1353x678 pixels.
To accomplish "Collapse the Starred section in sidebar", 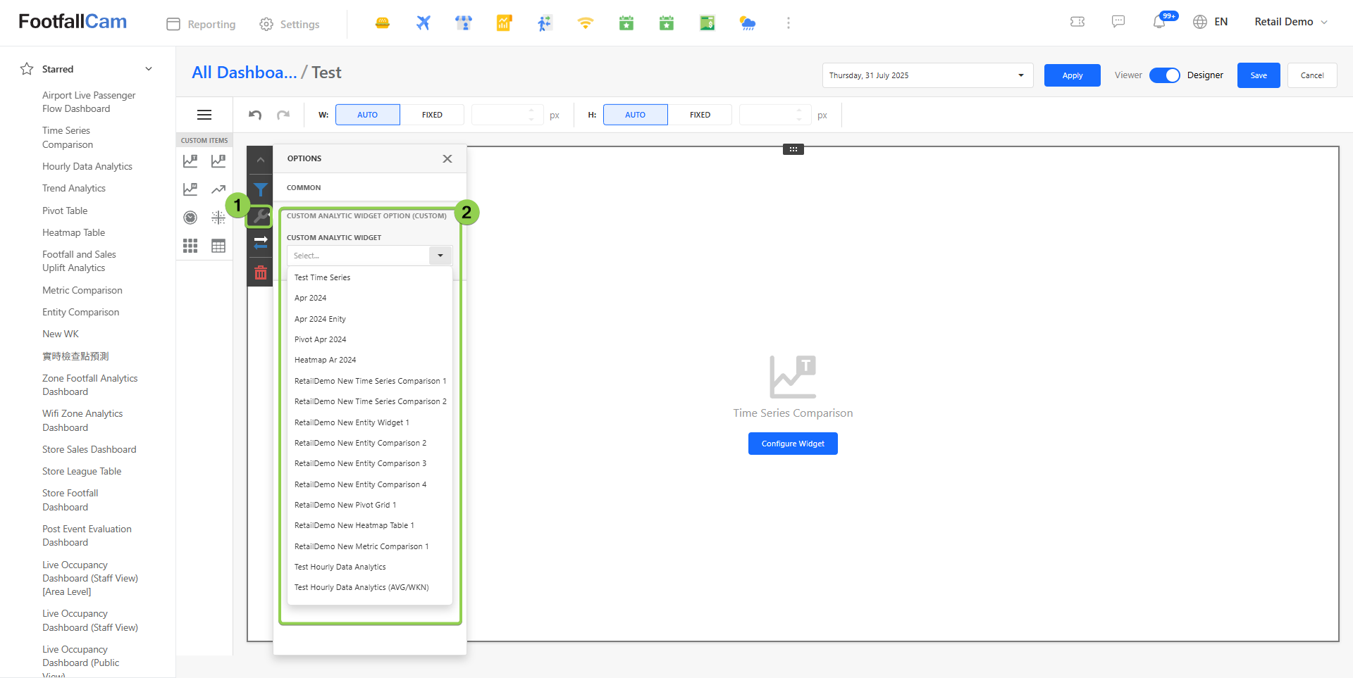I will [x=149, y=69].
